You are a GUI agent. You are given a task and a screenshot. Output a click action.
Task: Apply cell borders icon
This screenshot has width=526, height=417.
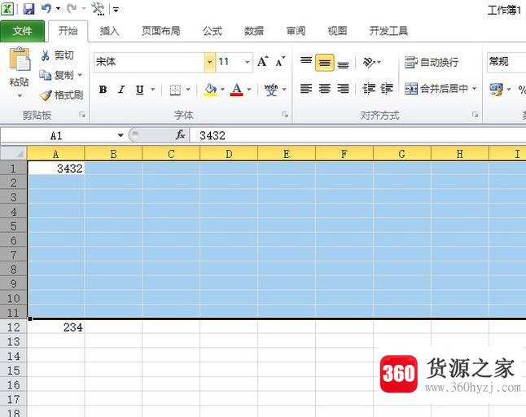coord(175,90)
